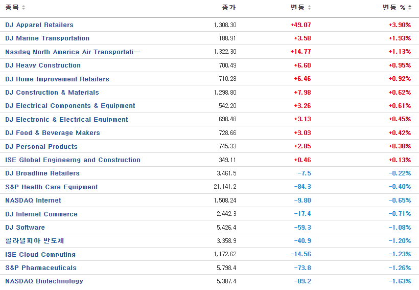
Task: Open DJ Home Improvement Retailers link
Action: click(x=57, y=79)
